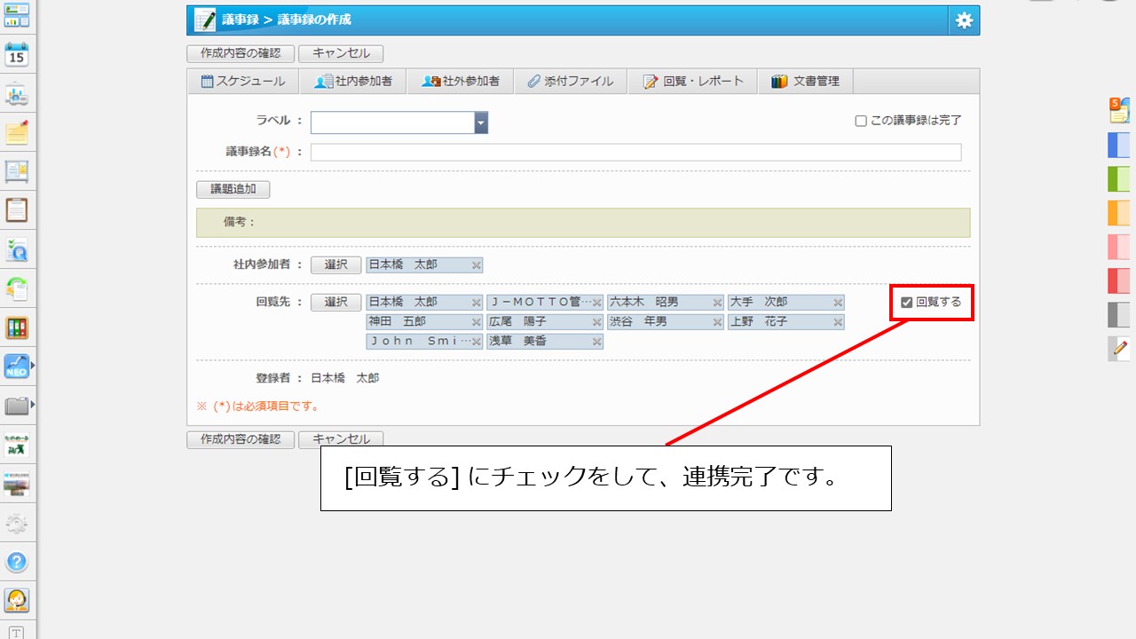1136x639 pixels.
Task: Toggle the 回覧する checkbox
Action: coord(906,303)
